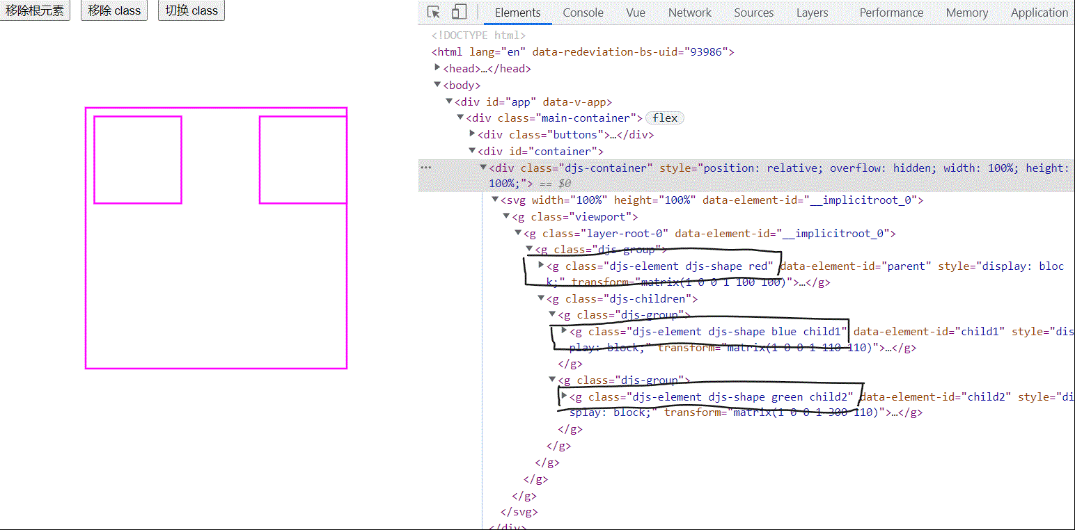Open the Layers tab
Image resolution: width=1075 pixels, height=530 pixels.
click(x=812, y=13)
